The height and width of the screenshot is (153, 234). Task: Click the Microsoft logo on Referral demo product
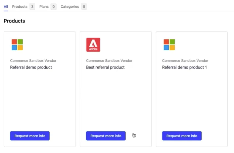tap(17, 45)
